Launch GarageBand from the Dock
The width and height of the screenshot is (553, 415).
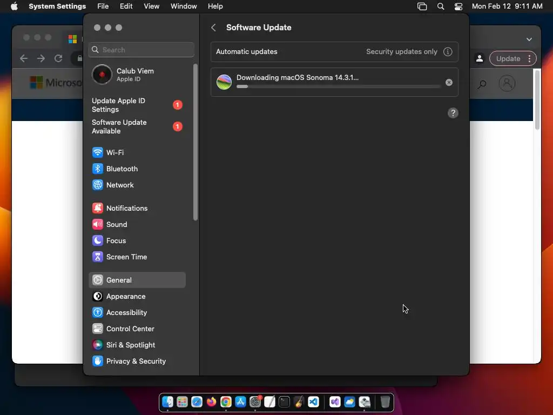click(299, 402)
